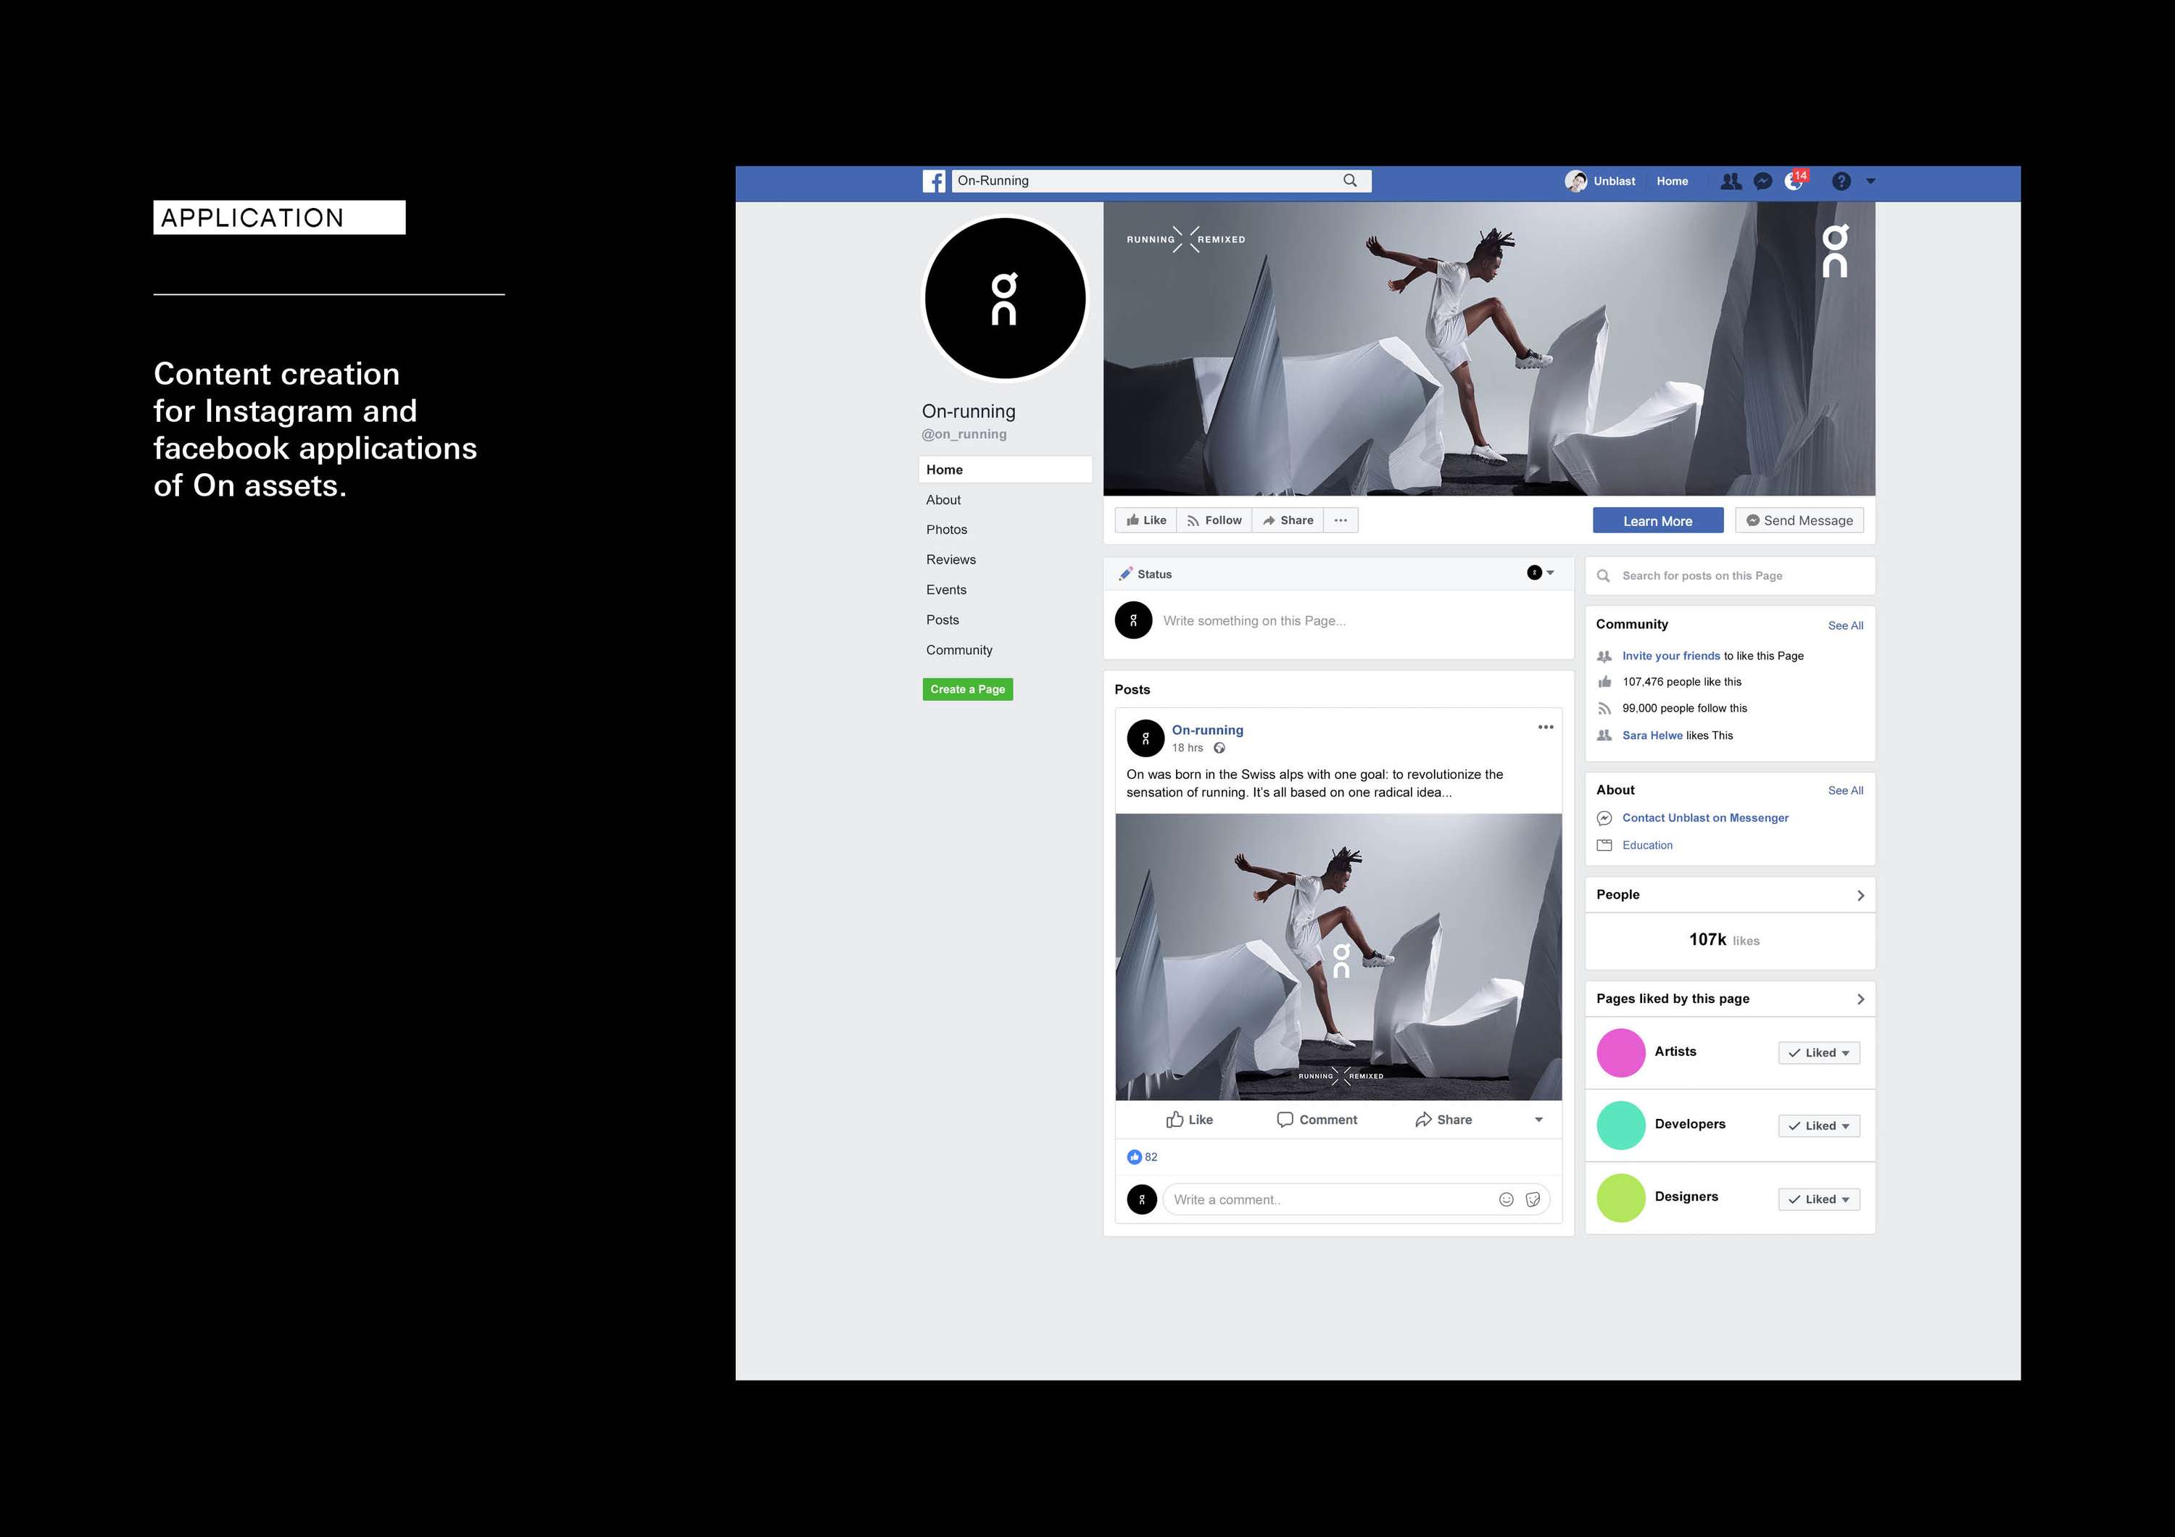The image size is (2175, 1537).
Task: Open the post-as identity dropdown in Status
Action: [x=1541, y=573]
